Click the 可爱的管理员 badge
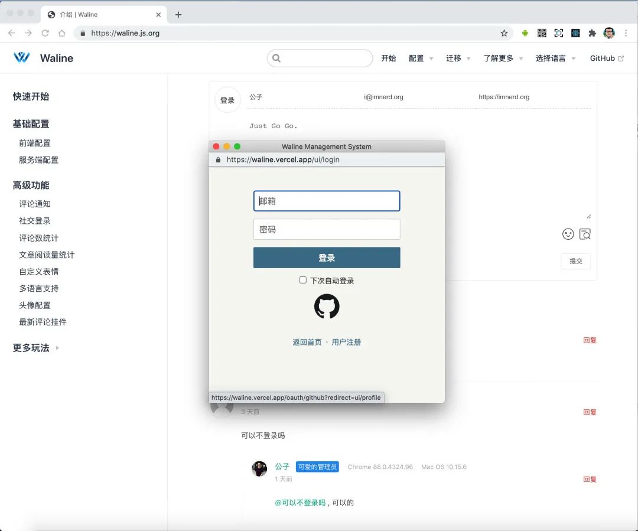 317,467
